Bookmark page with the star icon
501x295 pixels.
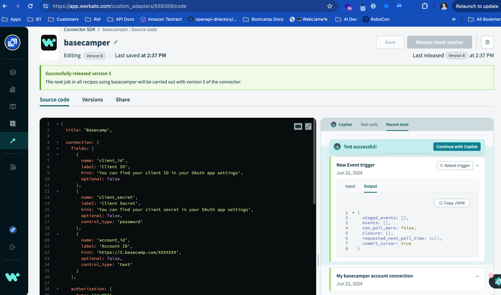[329, 6]
